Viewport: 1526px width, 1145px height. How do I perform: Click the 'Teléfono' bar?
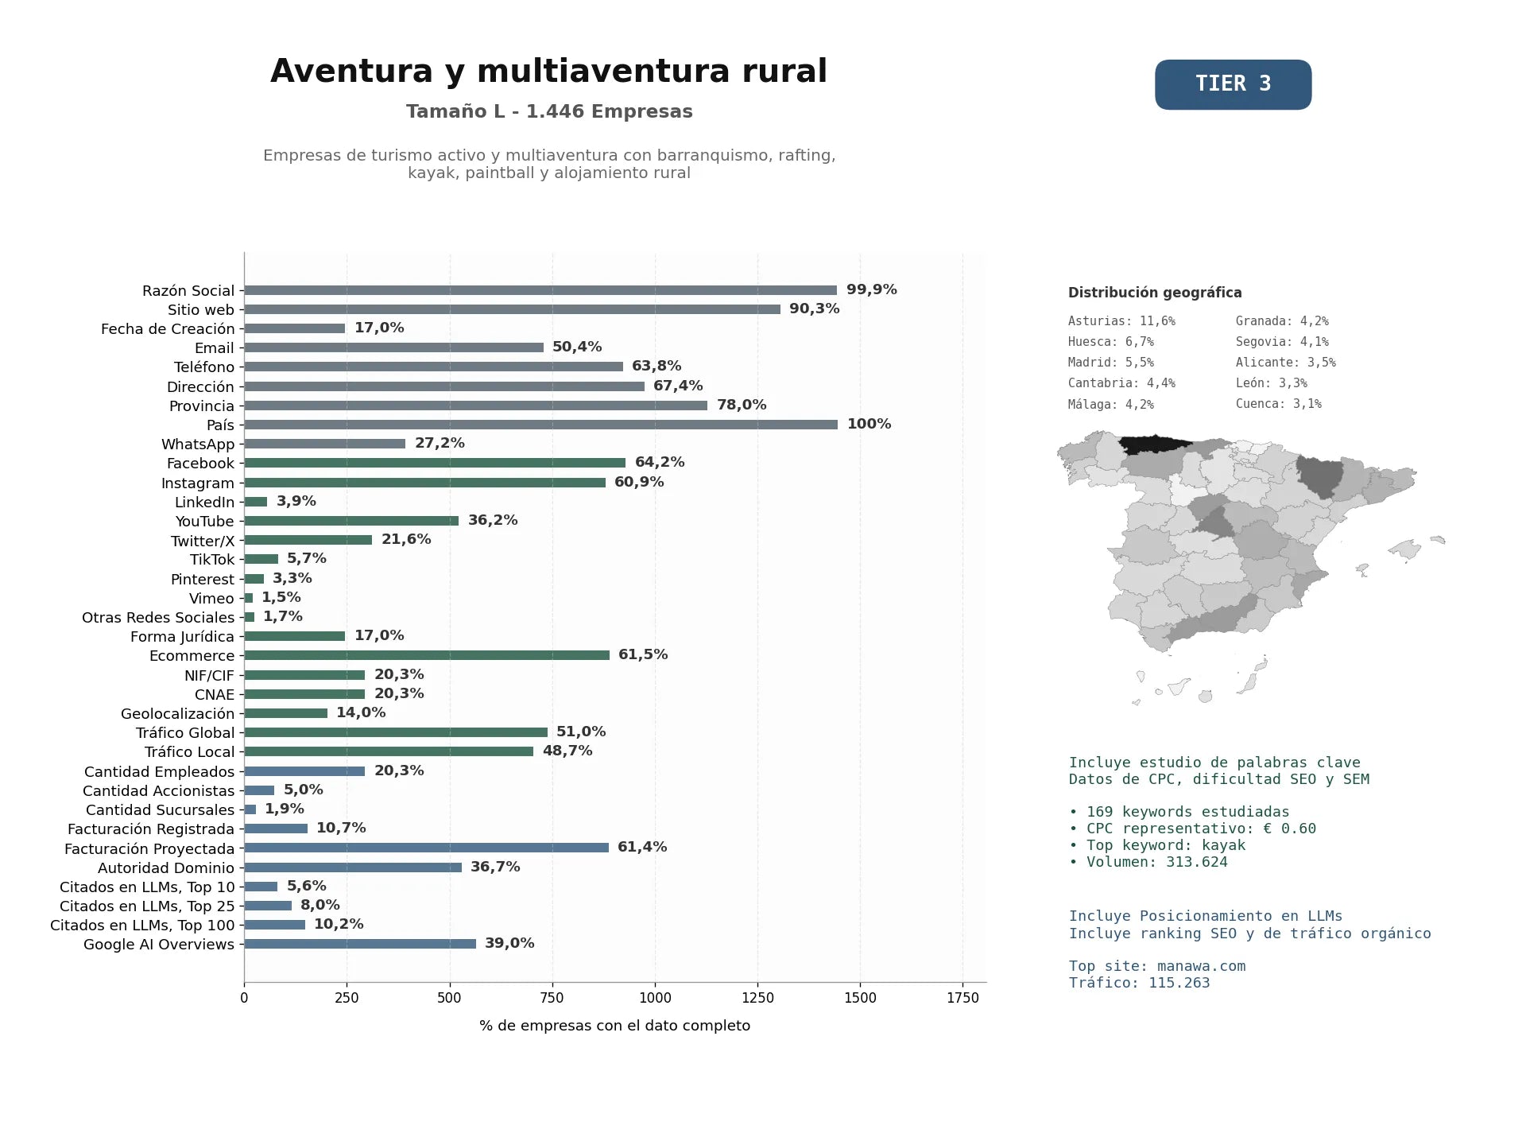pos(433,367)
